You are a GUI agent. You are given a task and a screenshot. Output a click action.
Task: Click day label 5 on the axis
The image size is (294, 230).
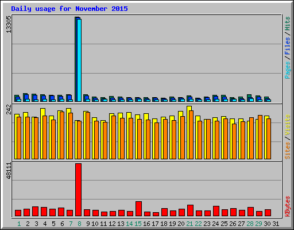53,224
